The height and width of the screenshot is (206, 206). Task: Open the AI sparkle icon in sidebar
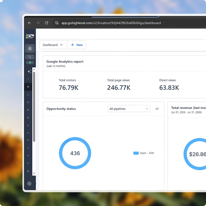(x=29, y=71)
